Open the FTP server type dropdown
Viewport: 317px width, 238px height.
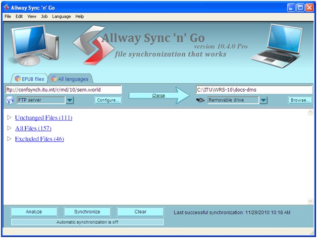tap(70, 100)
